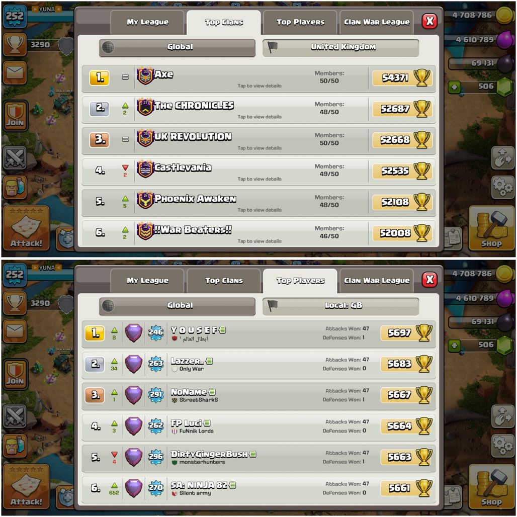
Task: Open the mail envelope icon in top screenshot
Action: pos(15,72)
